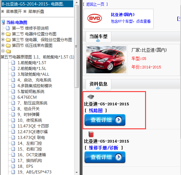The width and height of the screenshot is (181, 175).
Task: Click the red BYD G5 car thumbnail
Action: coord(106,60)
